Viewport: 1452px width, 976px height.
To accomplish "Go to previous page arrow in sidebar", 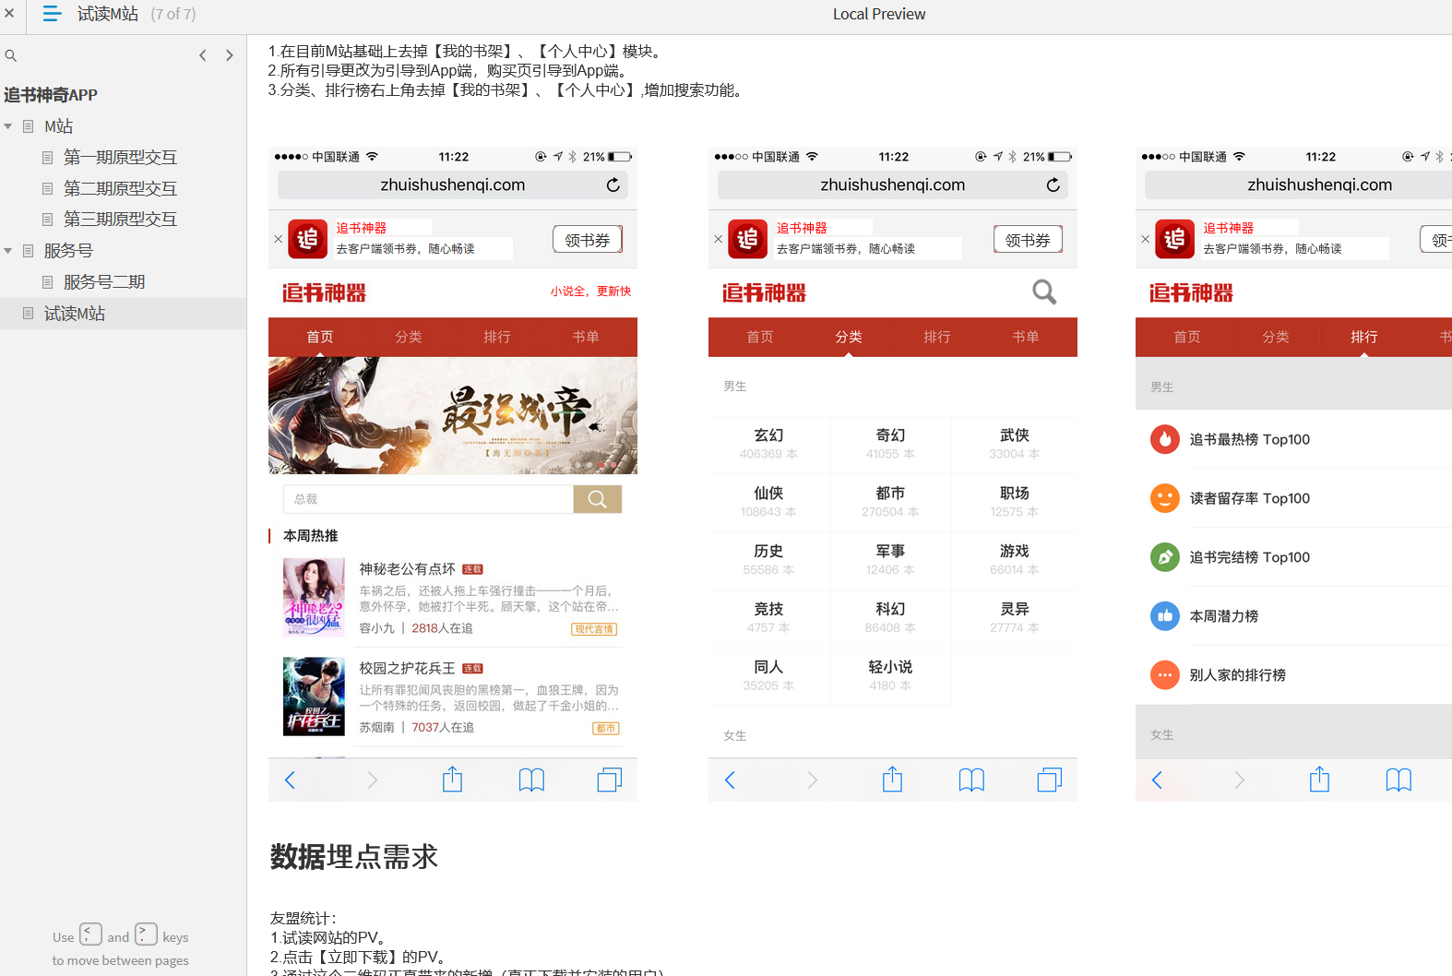I will tap(203, 55).
